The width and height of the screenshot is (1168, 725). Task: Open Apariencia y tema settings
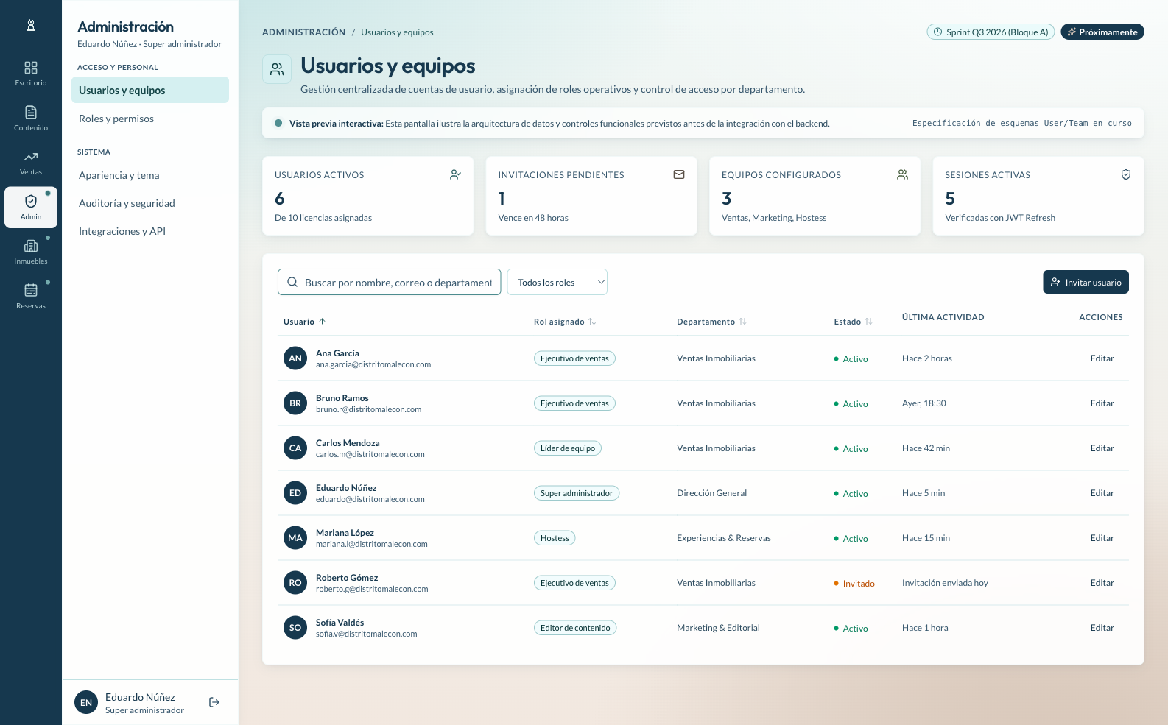click(x=150, y=175)
